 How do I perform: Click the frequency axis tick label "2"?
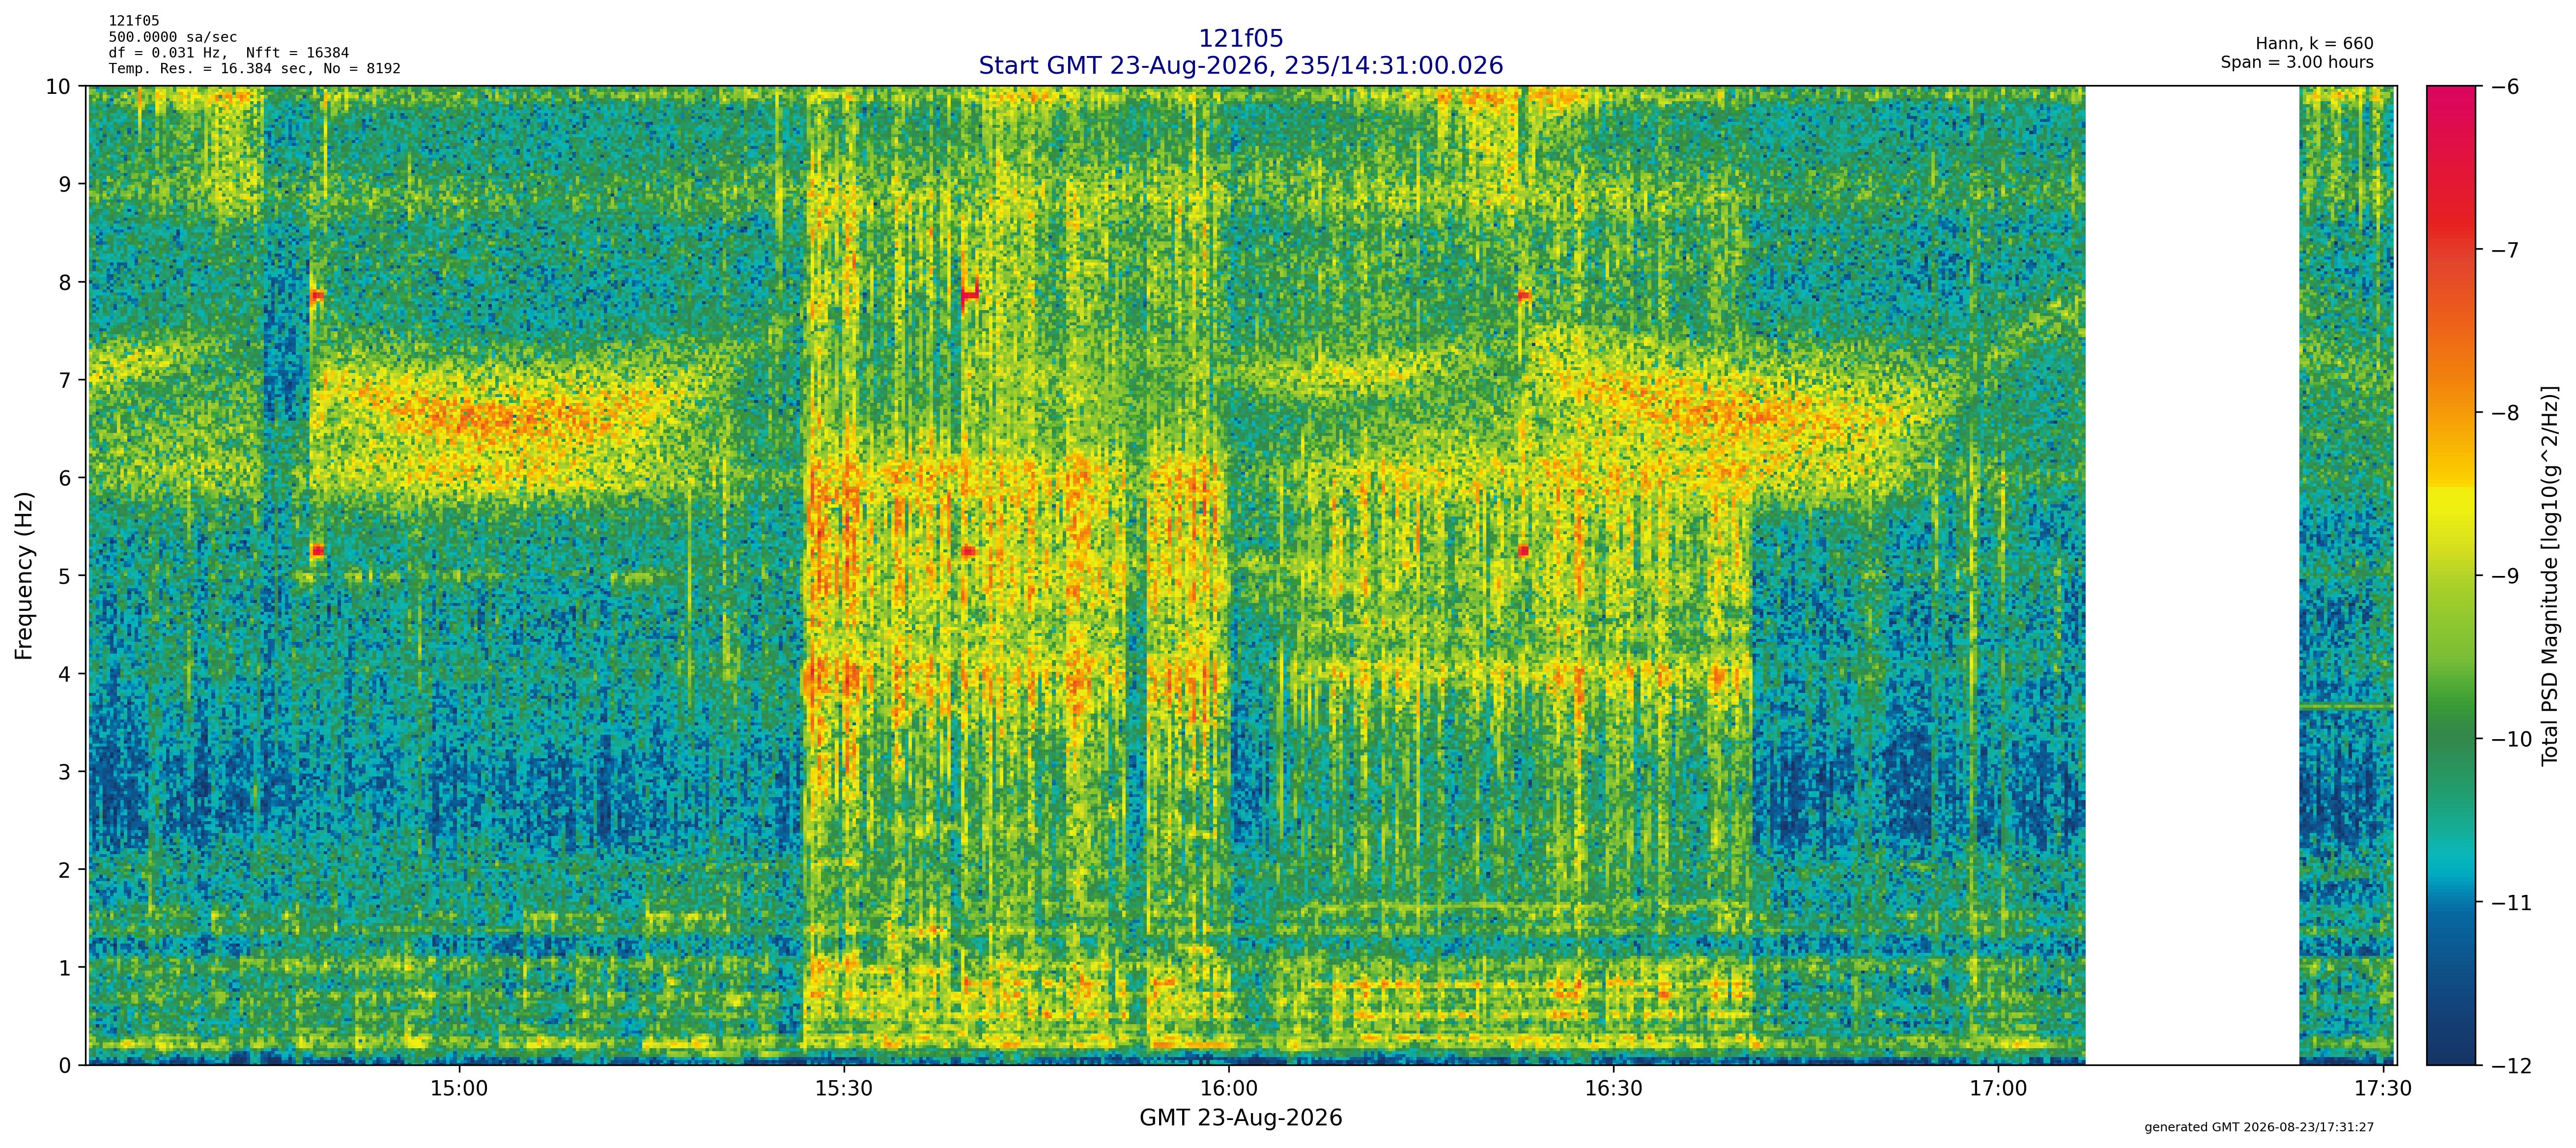click(x=65, y=870)
